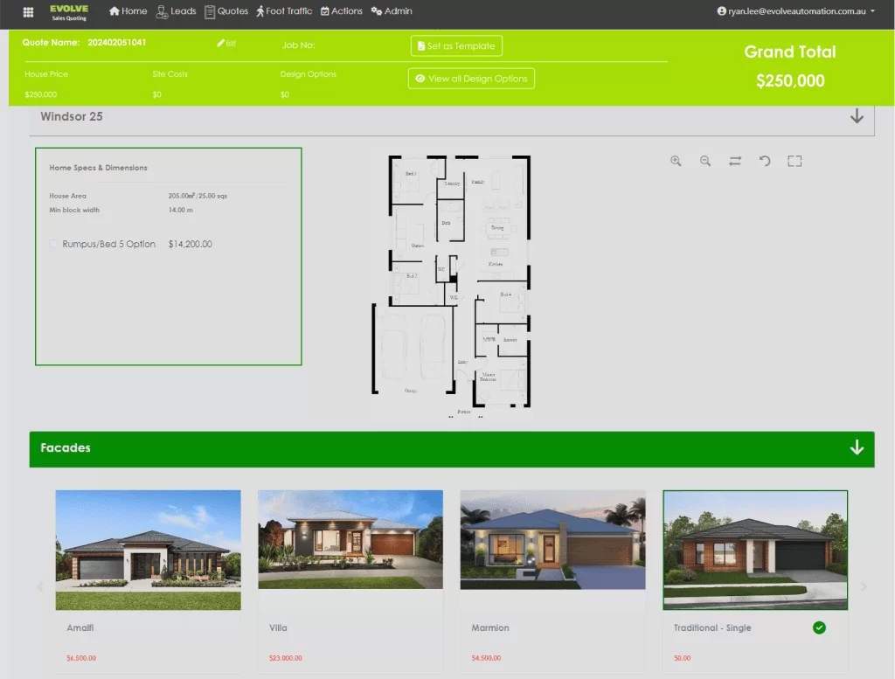Open the ryan.lee user account dropdown
The image size is (895, 679).
coord(795,11)
